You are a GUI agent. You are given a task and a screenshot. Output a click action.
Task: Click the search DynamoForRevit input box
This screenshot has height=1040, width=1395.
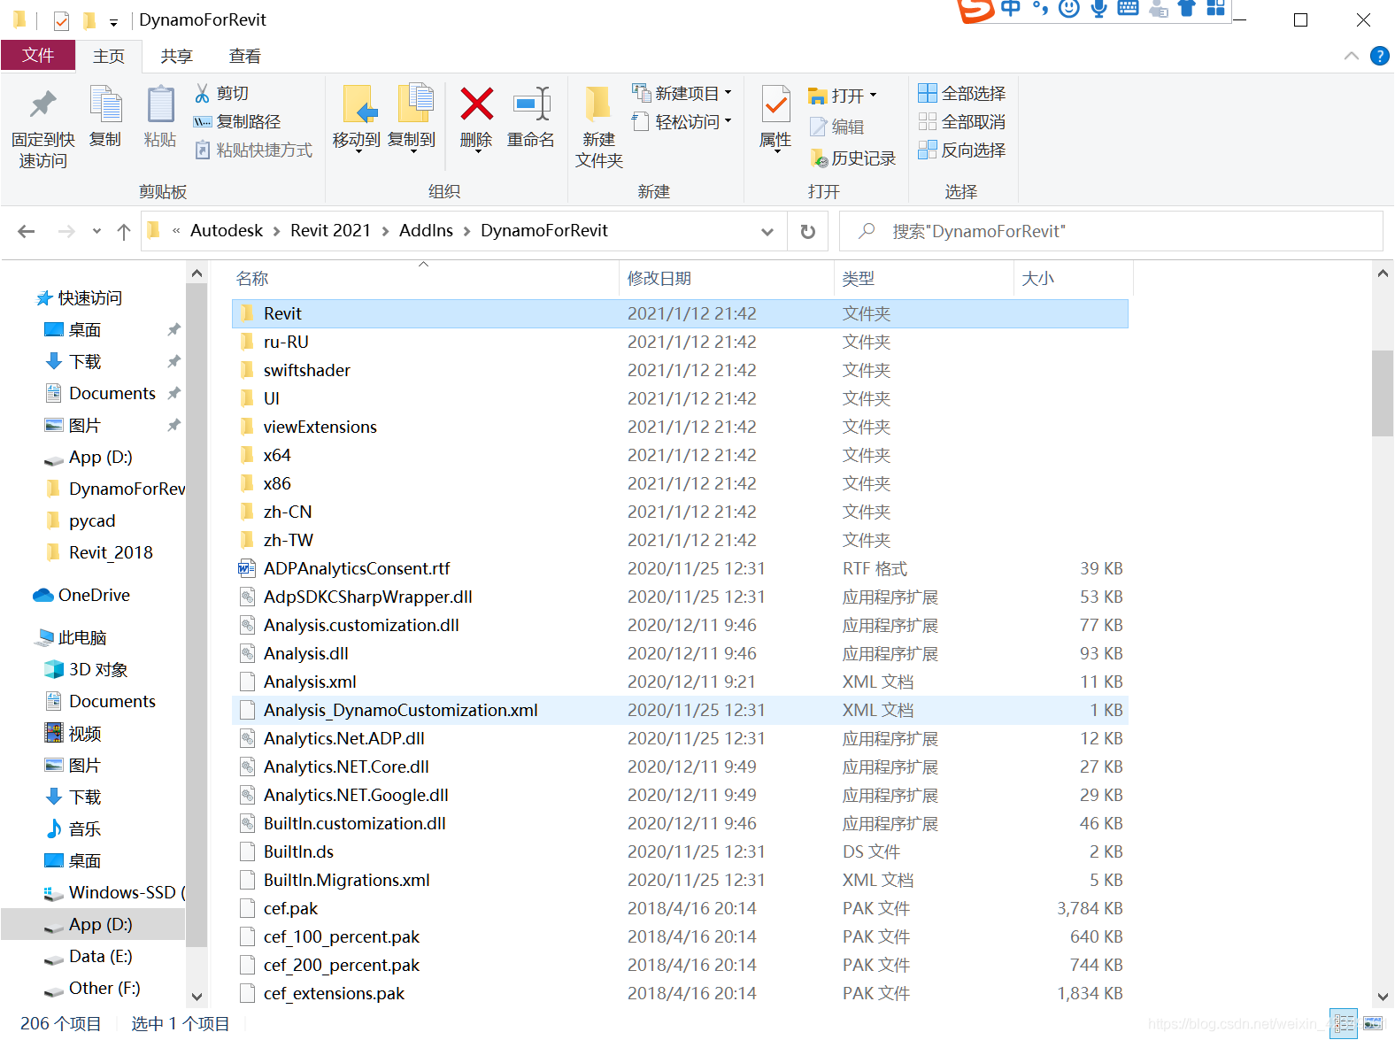[x=1111, y=231]
